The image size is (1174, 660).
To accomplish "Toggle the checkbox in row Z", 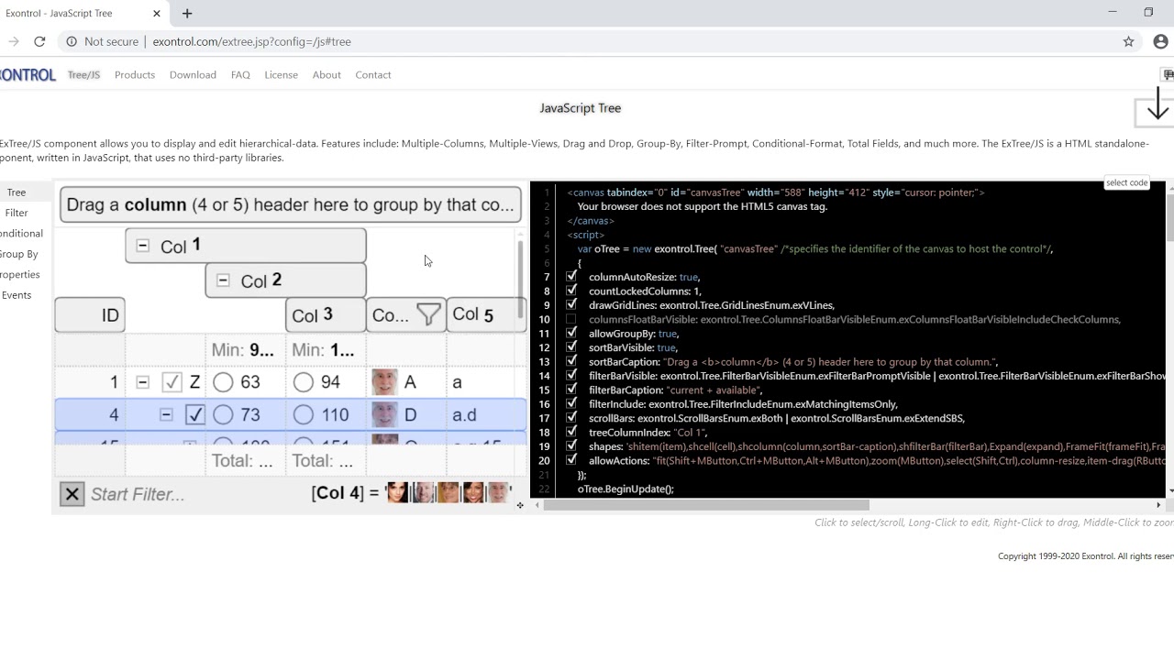I will [x=172, y=382].
